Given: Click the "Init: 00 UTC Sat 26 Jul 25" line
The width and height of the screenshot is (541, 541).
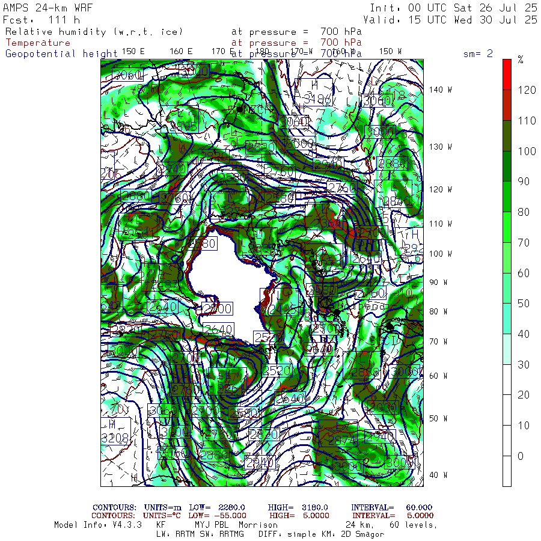Looking at the screenshot, I should [453, 8].
